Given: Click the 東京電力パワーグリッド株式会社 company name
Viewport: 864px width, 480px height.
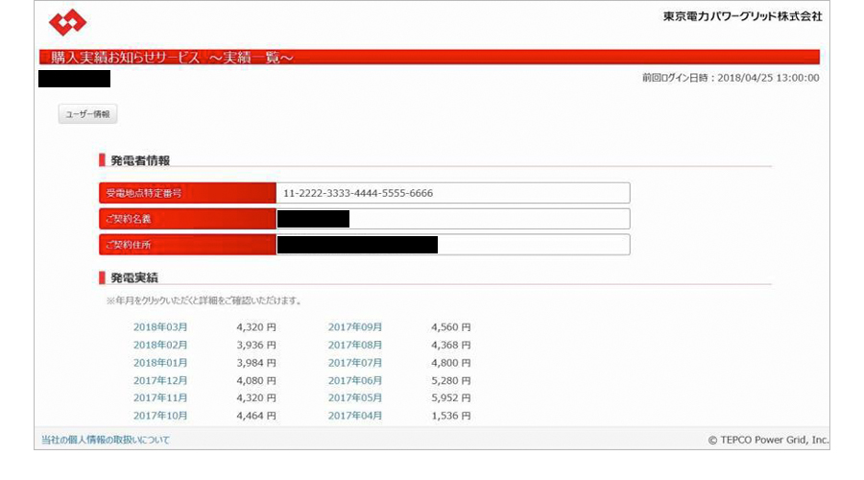Looking at the screenshot, I should [742, 16].
